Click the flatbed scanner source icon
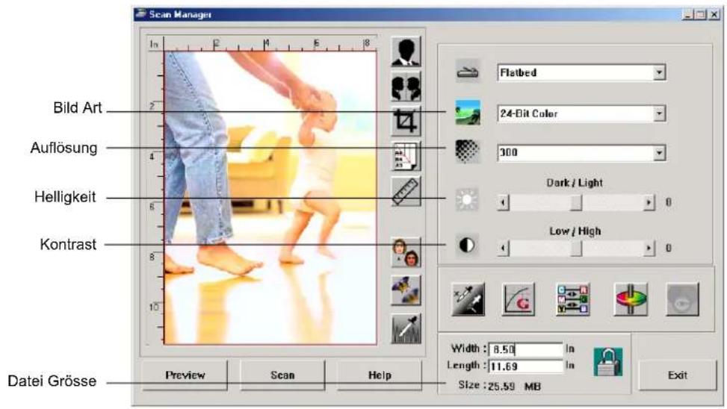Viewport: 727px width, 409px height. pyautogui.click(x=468, y=72)
